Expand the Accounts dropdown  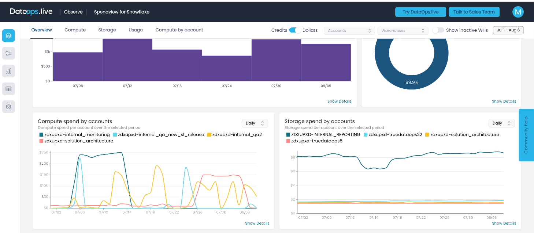349,31
